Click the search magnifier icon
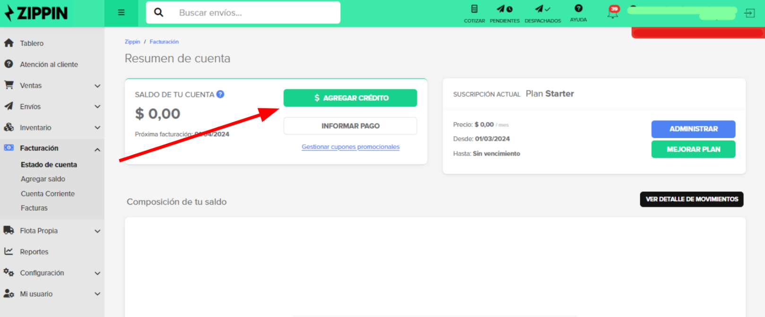The height and width of the screenshot is (317, 765). (159, 12)
